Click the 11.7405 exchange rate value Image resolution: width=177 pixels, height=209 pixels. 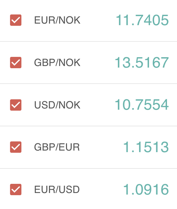[x=142, y=20]
